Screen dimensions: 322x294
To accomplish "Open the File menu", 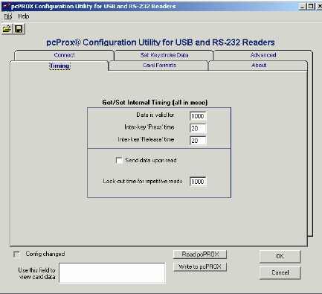I will tap(8, 16).
